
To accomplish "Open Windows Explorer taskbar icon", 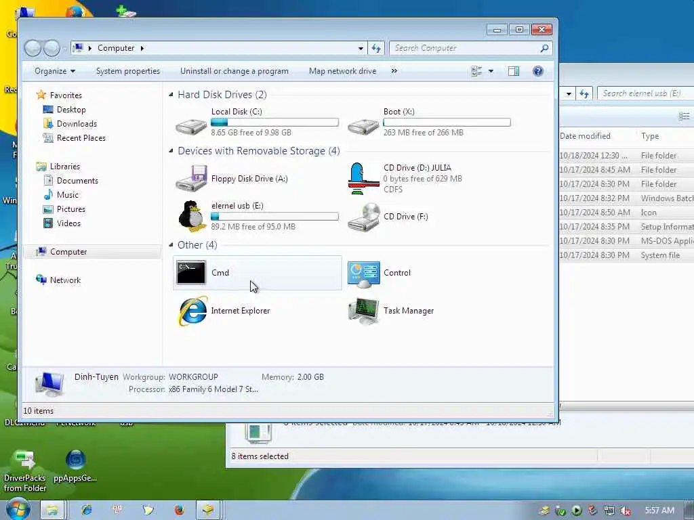I will [52, 510].
